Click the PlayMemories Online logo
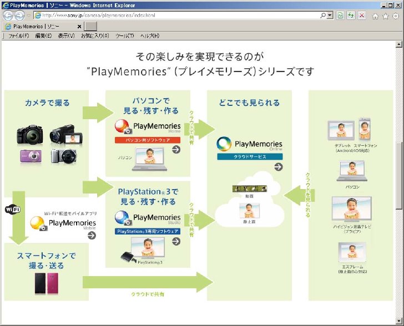Screen dimensions: 404x326 point(249,144)
